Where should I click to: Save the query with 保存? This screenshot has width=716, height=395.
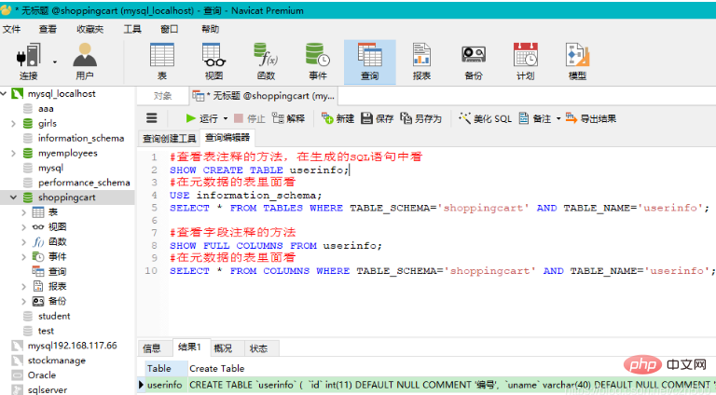378,118
